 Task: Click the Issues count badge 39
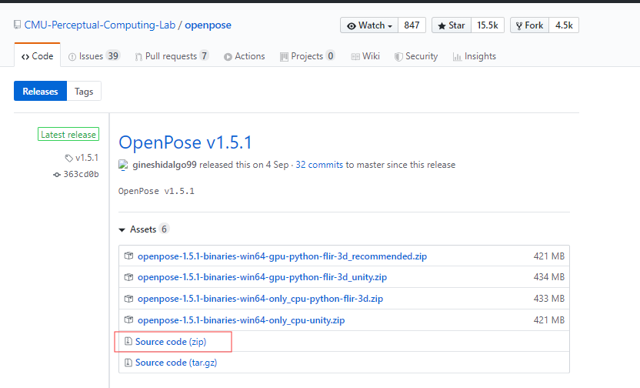pyautogui.click(x=113, y=56)
